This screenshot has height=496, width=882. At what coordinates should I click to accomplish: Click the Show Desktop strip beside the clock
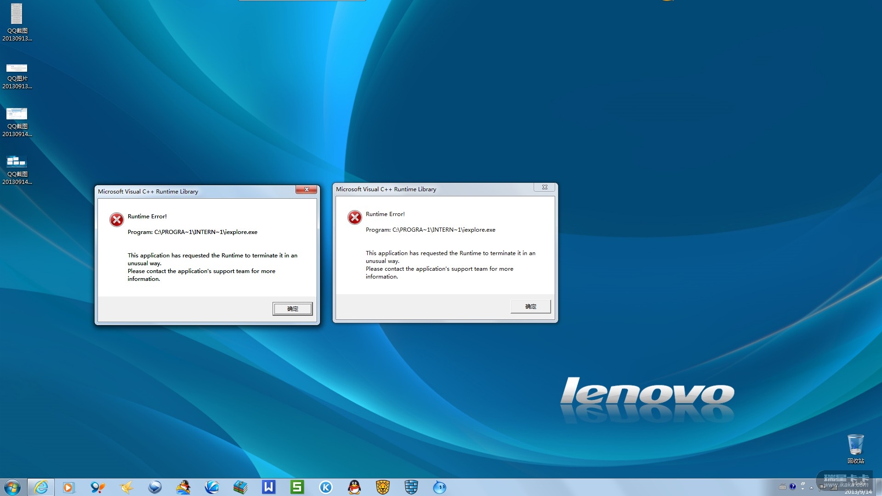[878, 487]
